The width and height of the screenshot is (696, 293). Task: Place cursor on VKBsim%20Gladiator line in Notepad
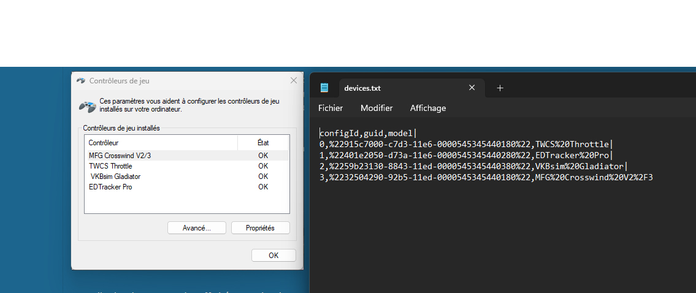[473, 167]
